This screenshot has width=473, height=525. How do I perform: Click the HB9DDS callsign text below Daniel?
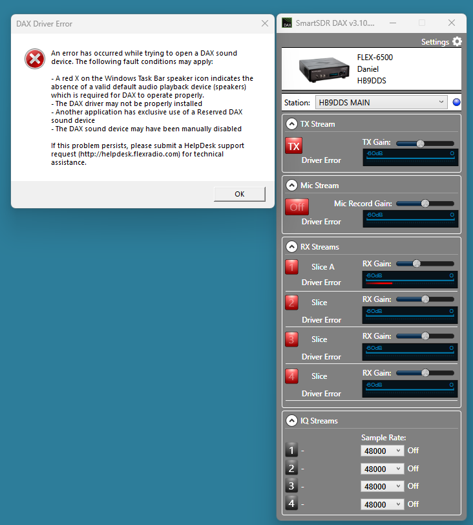[372, 81]
